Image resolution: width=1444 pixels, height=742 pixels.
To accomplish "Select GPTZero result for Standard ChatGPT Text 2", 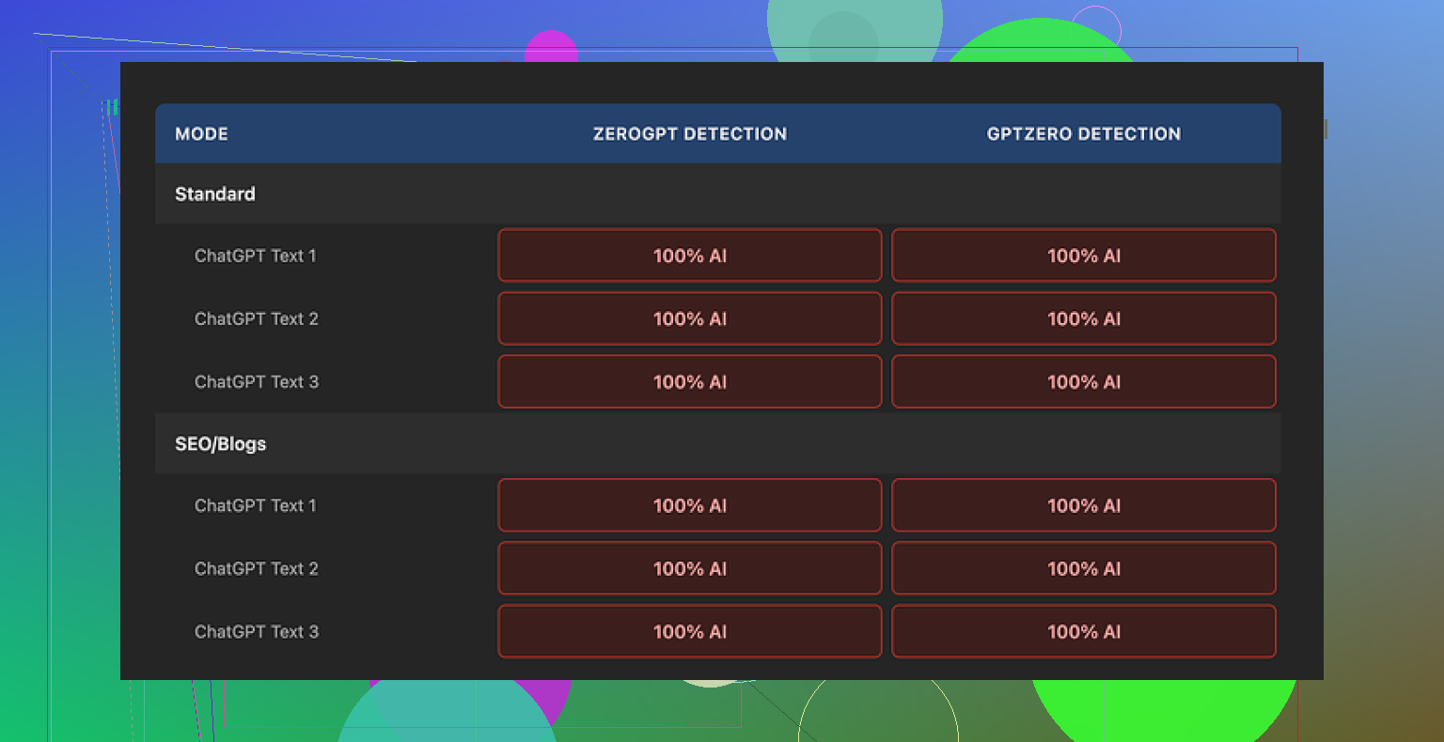I will click(1083, 318).
